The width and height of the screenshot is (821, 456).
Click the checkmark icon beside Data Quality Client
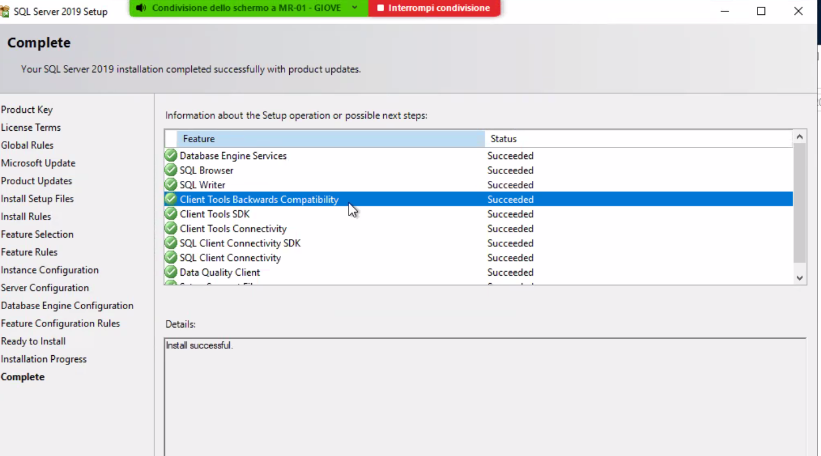[x=171, y=272]
